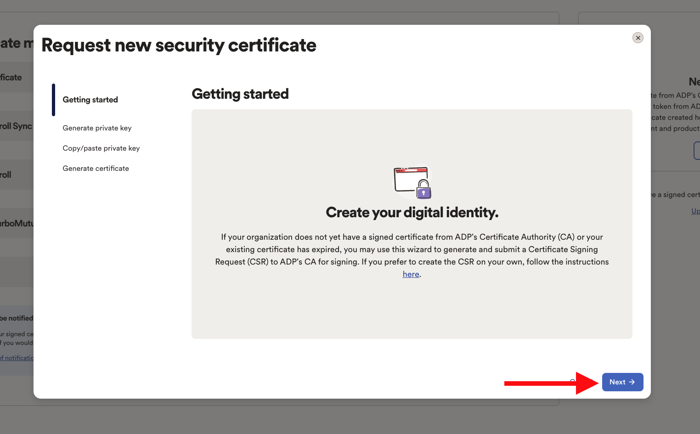Select the Payroll Sync item in background
This screenshot has width=700, height=434.
click(16, 126)
